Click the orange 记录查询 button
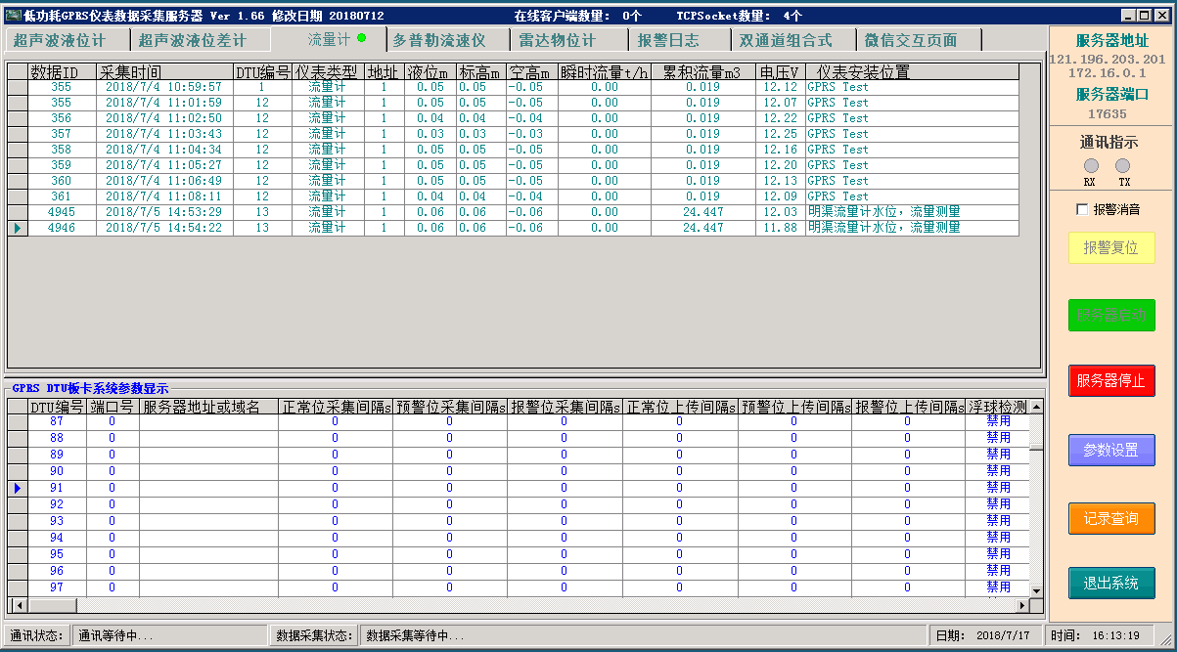The width and height of the screenshot is (1177, 652). (1110, 518)
